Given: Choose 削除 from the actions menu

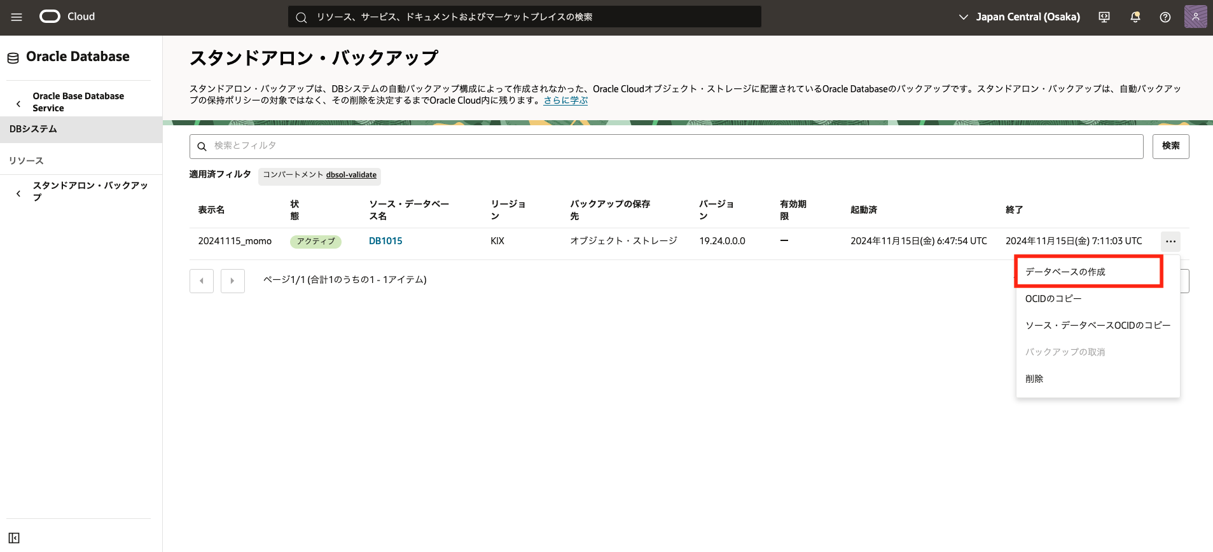Looking at the screenshot, I should [1034, 379].
